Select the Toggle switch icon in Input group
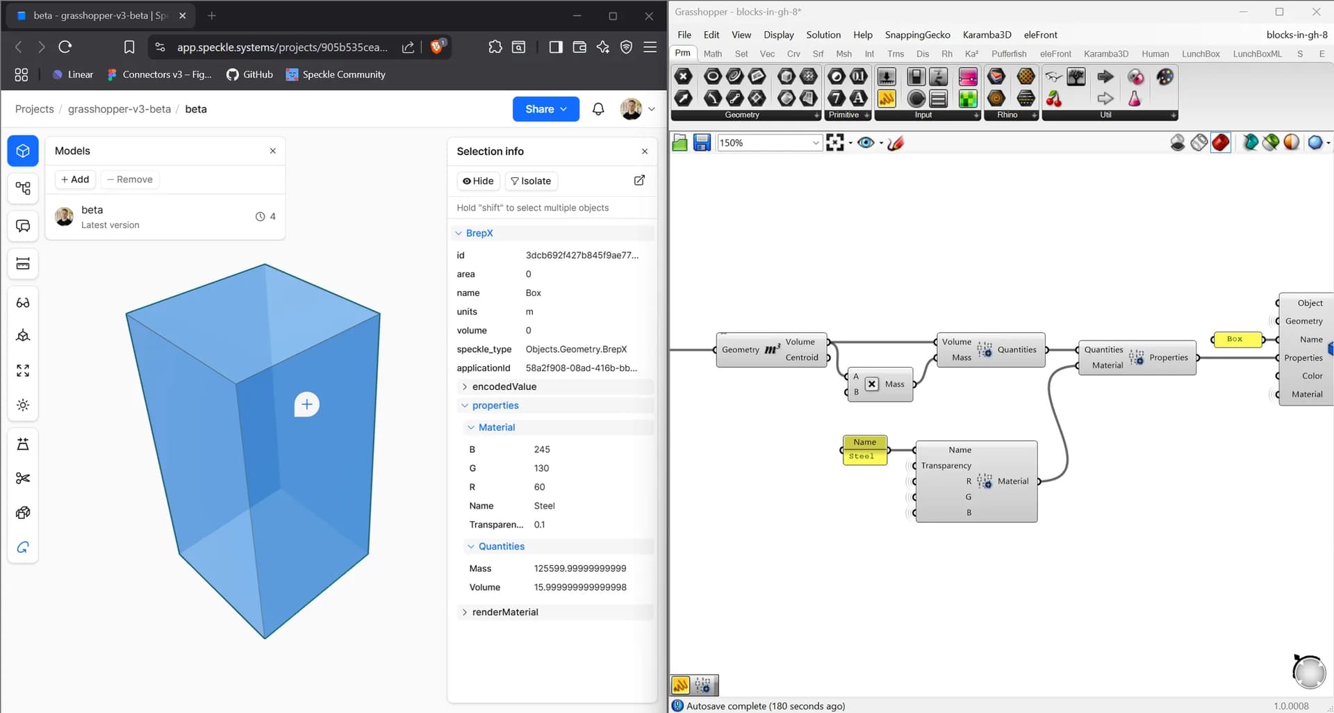Image resolution: width=1334 pixels, height=713 pixels. click(916, 76)
